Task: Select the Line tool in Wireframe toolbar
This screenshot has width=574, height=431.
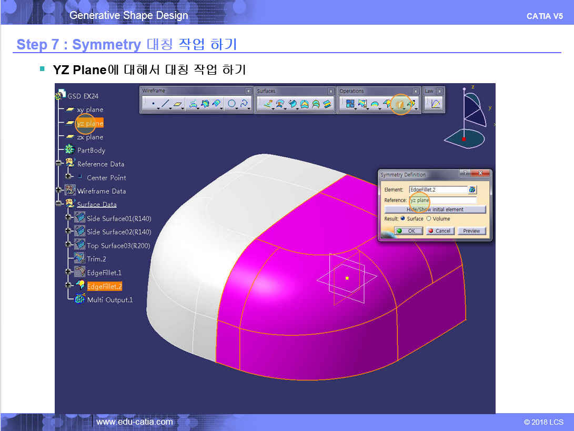Action: point(165,104)
